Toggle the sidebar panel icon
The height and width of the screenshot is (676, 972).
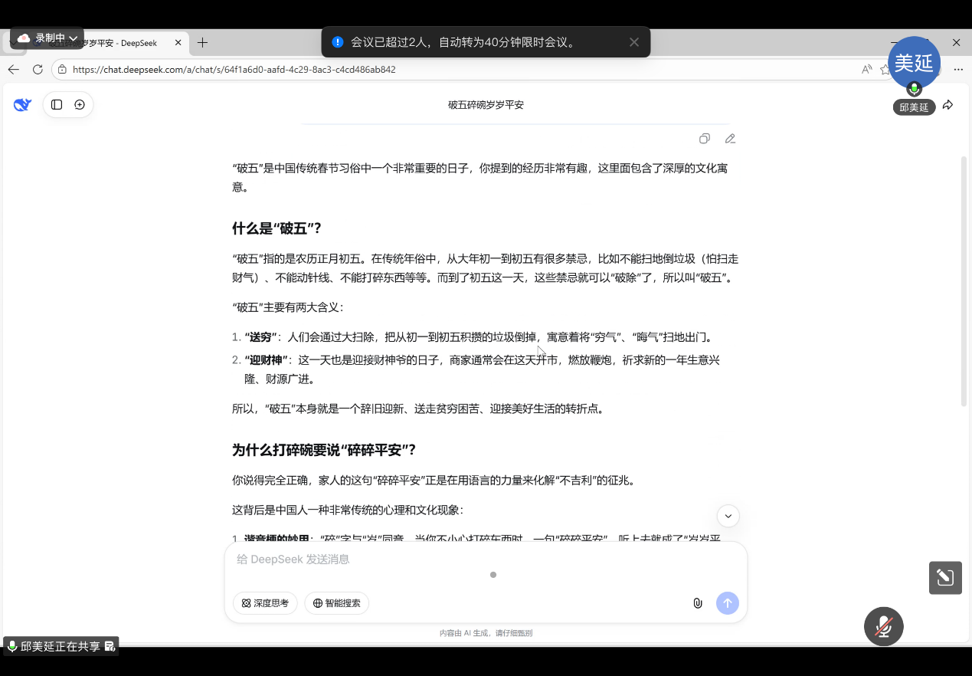[x=57, y=105]
